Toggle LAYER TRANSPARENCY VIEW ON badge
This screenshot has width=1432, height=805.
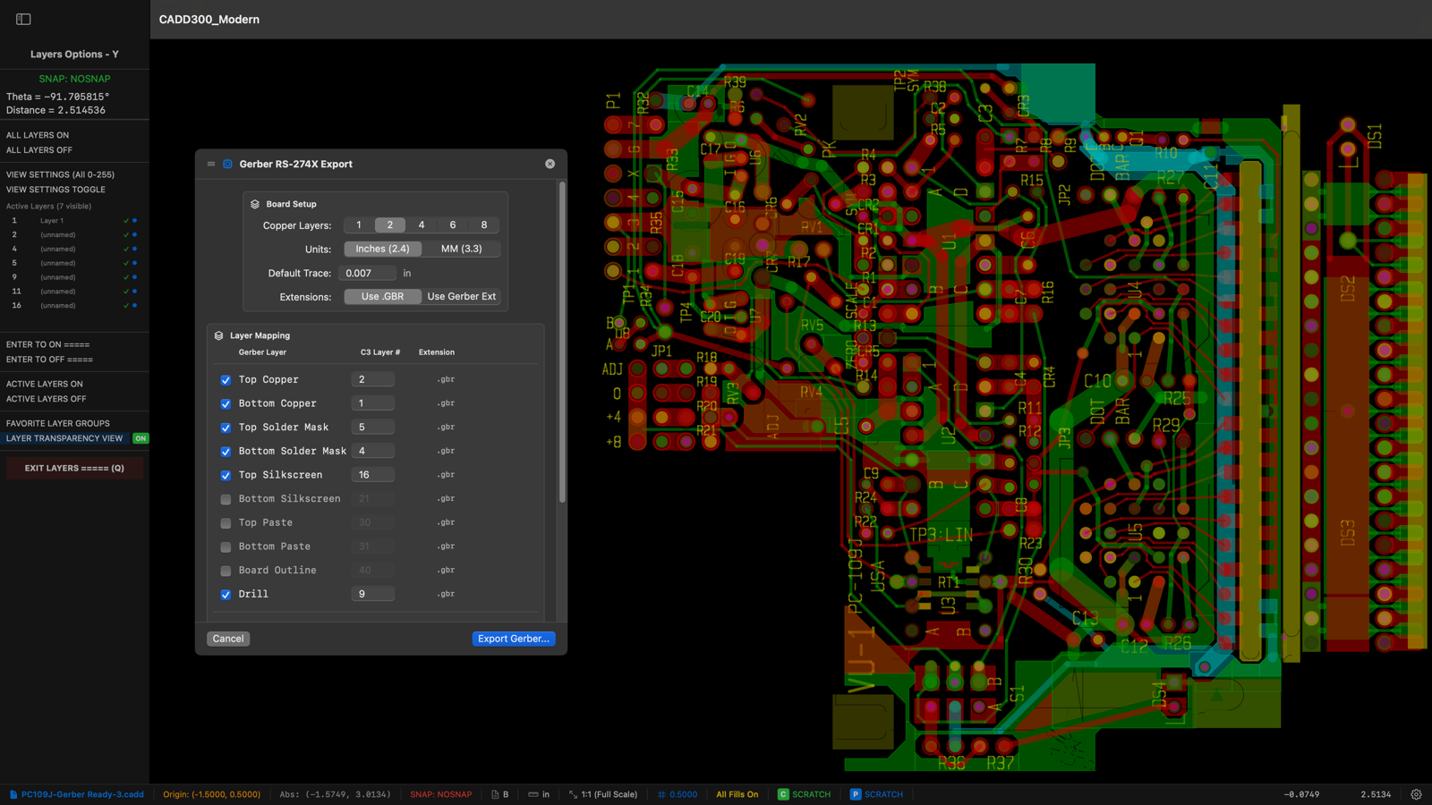point(141,438)
